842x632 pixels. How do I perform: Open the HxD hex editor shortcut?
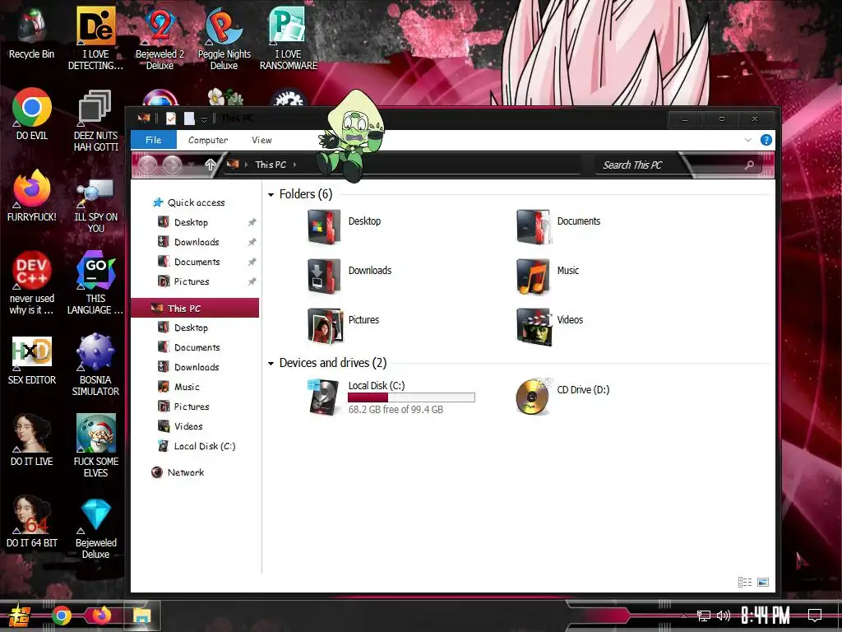click(32, 359)
